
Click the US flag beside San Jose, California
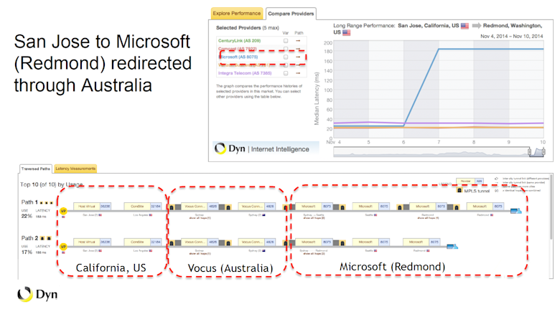pos(465,26)
